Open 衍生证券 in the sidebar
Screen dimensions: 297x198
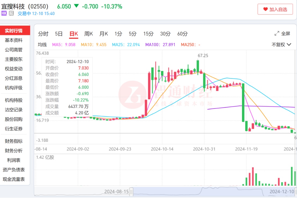(14, 129)
